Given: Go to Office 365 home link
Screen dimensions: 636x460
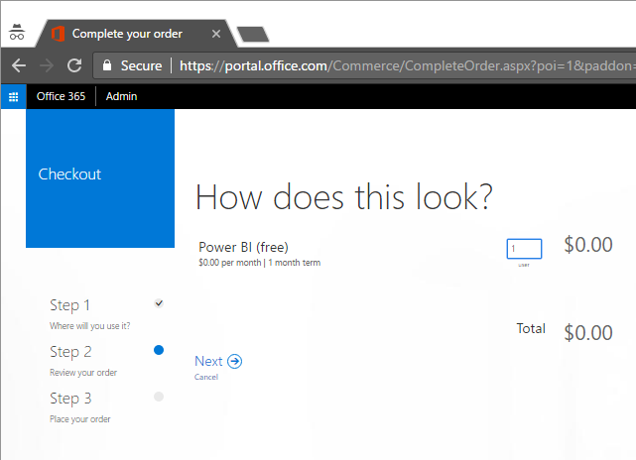Looking at the screenshot, I should [x=61, y=96].
